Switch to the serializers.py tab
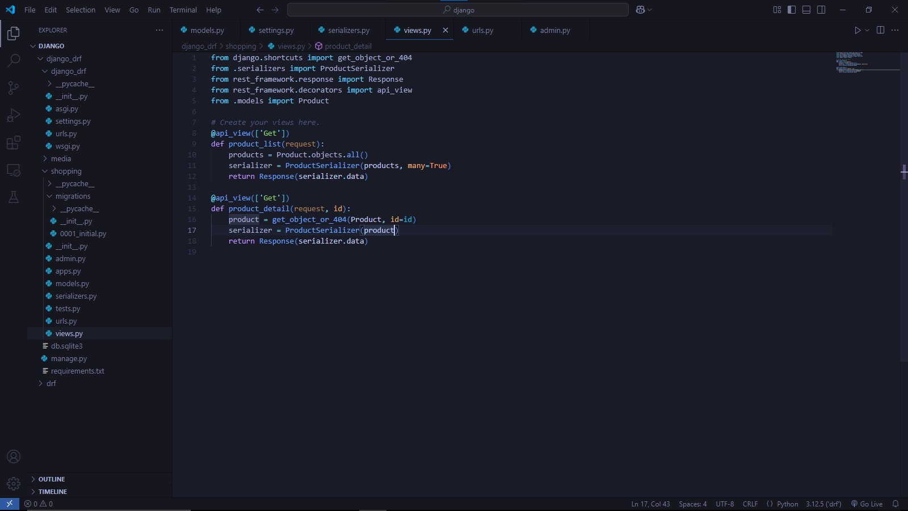908x511 pixels. point(348,31)
